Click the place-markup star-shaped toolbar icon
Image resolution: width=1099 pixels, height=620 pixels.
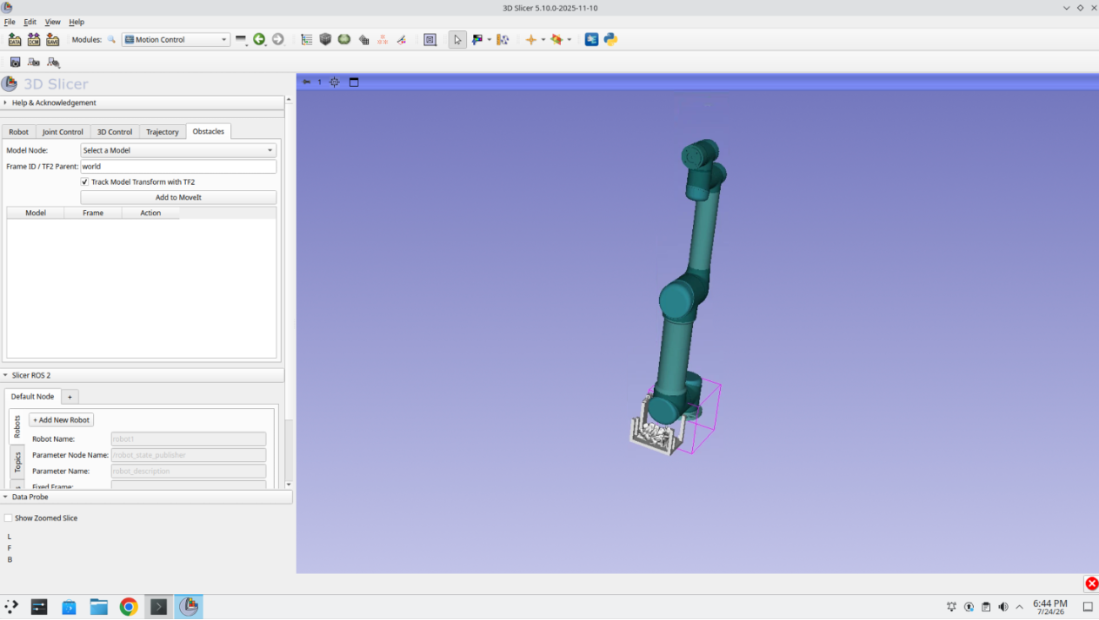(x=503, y=40)
